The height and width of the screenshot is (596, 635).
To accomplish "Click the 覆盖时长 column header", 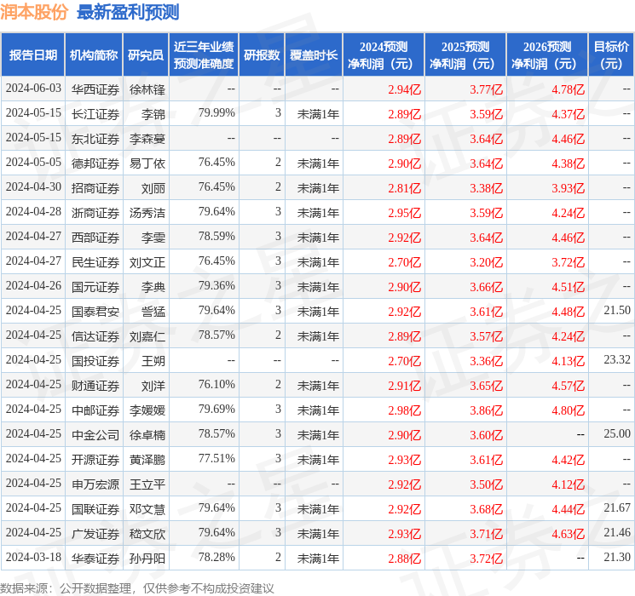I will (314, 55).
